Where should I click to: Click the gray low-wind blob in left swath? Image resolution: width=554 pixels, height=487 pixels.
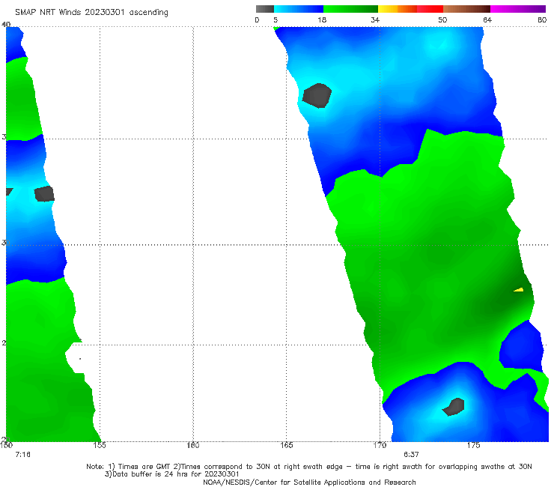point(44,194)
